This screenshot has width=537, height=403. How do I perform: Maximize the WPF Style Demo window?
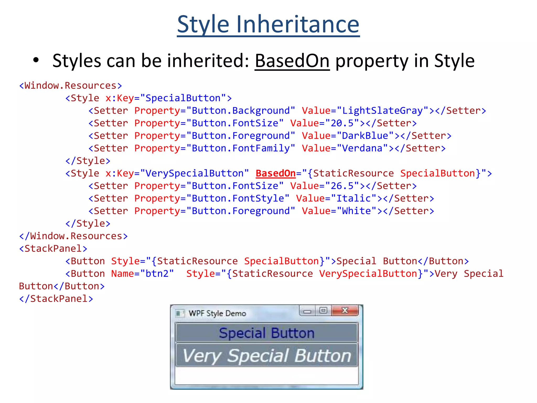tap(323, 311)
